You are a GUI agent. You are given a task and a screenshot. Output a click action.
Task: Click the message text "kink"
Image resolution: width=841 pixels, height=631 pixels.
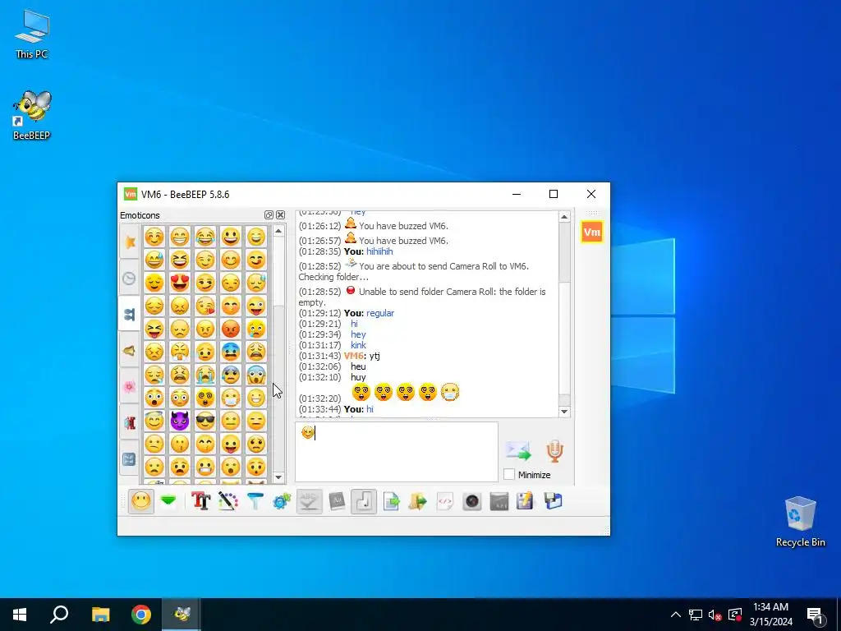coord(358,345)
